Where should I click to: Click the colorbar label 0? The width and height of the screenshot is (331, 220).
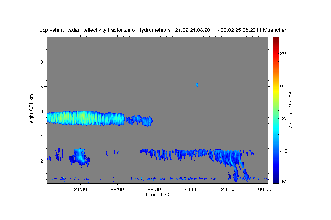(x=281, y=86)
